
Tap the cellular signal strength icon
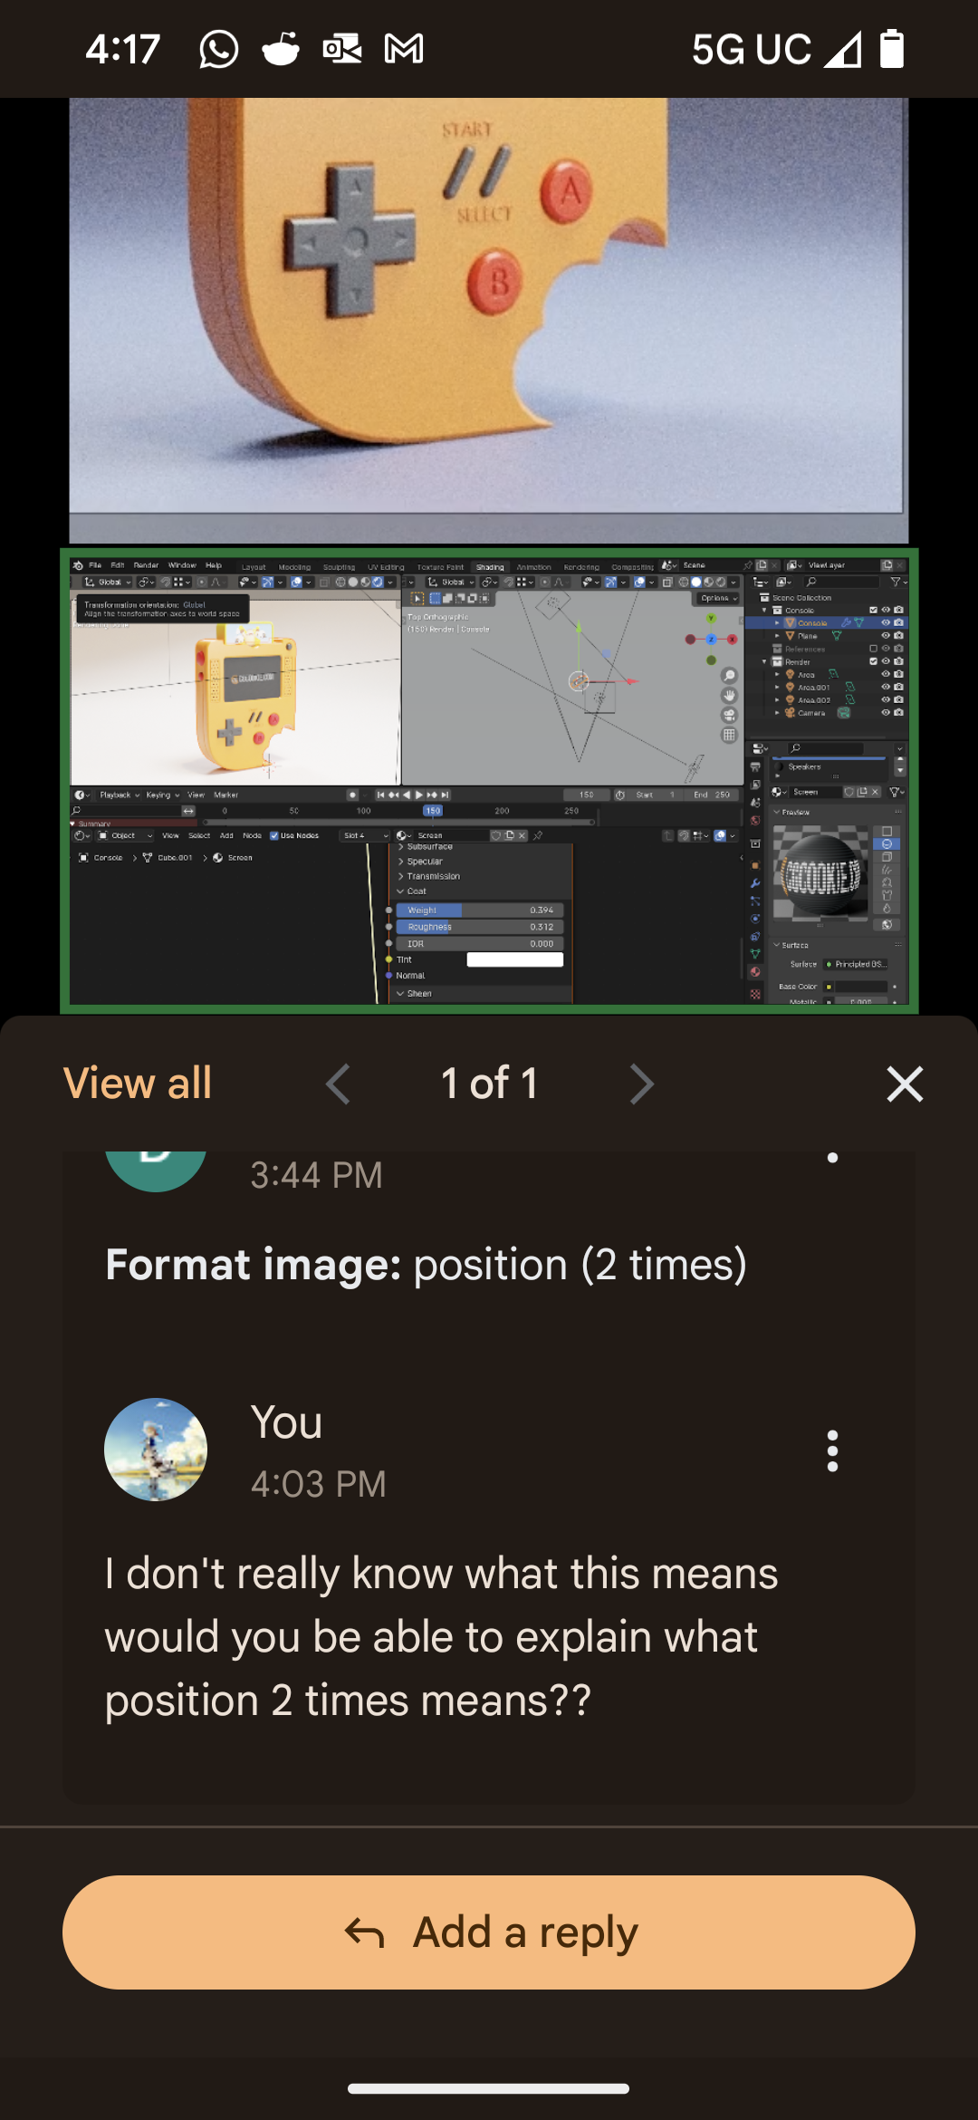842,50
